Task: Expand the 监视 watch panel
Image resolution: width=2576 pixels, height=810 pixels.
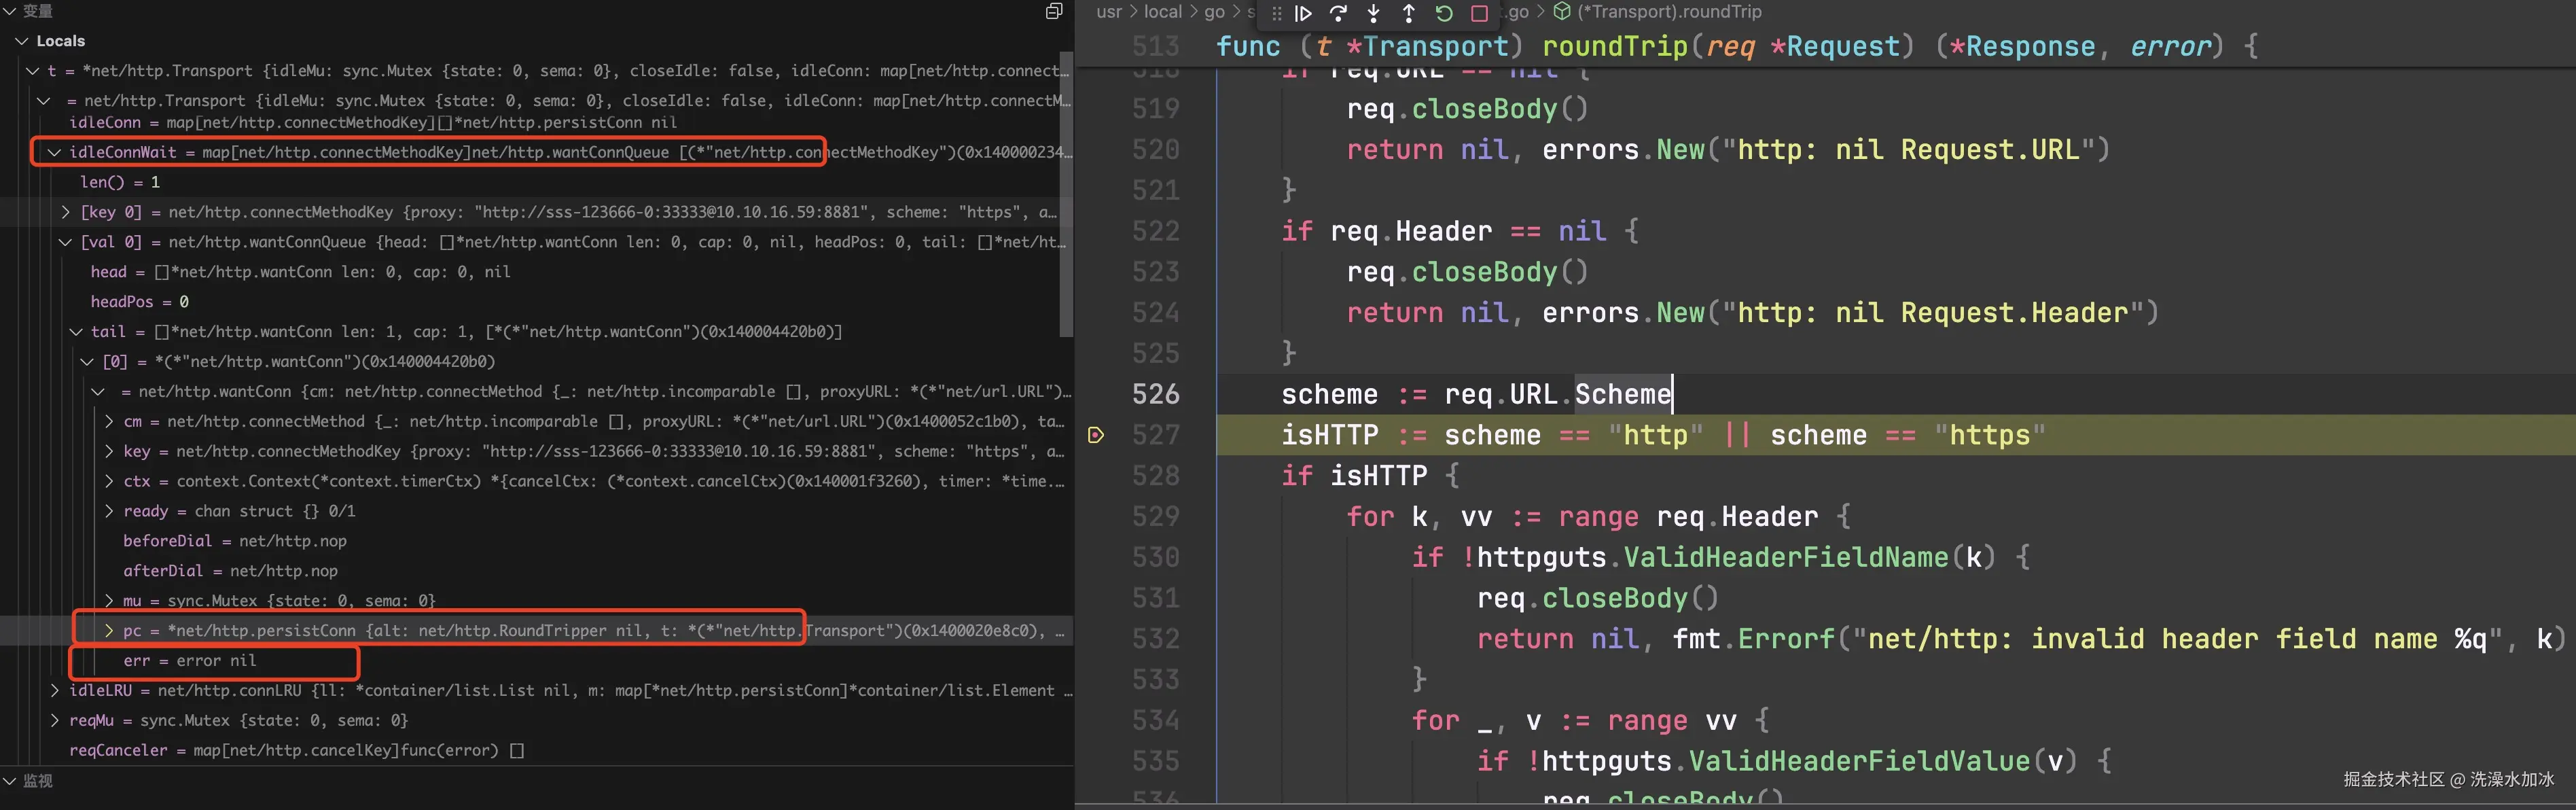Action: point(10,781)
